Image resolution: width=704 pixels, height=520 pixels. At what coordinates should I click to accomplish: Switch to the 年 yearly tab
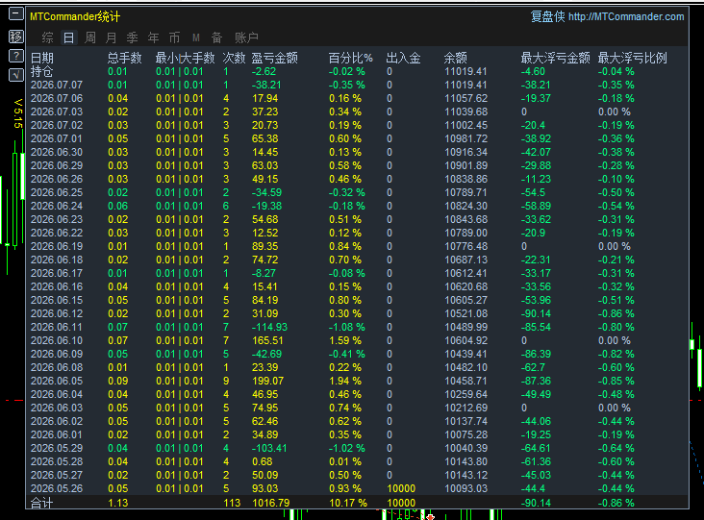click(x=153, y=37)
